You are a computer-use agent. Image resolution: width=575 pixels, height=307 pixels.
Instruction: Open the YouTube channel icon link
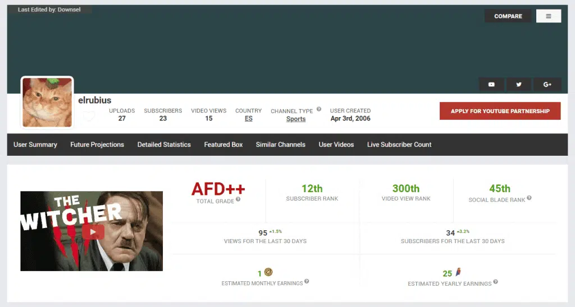[x=491, y=85]
